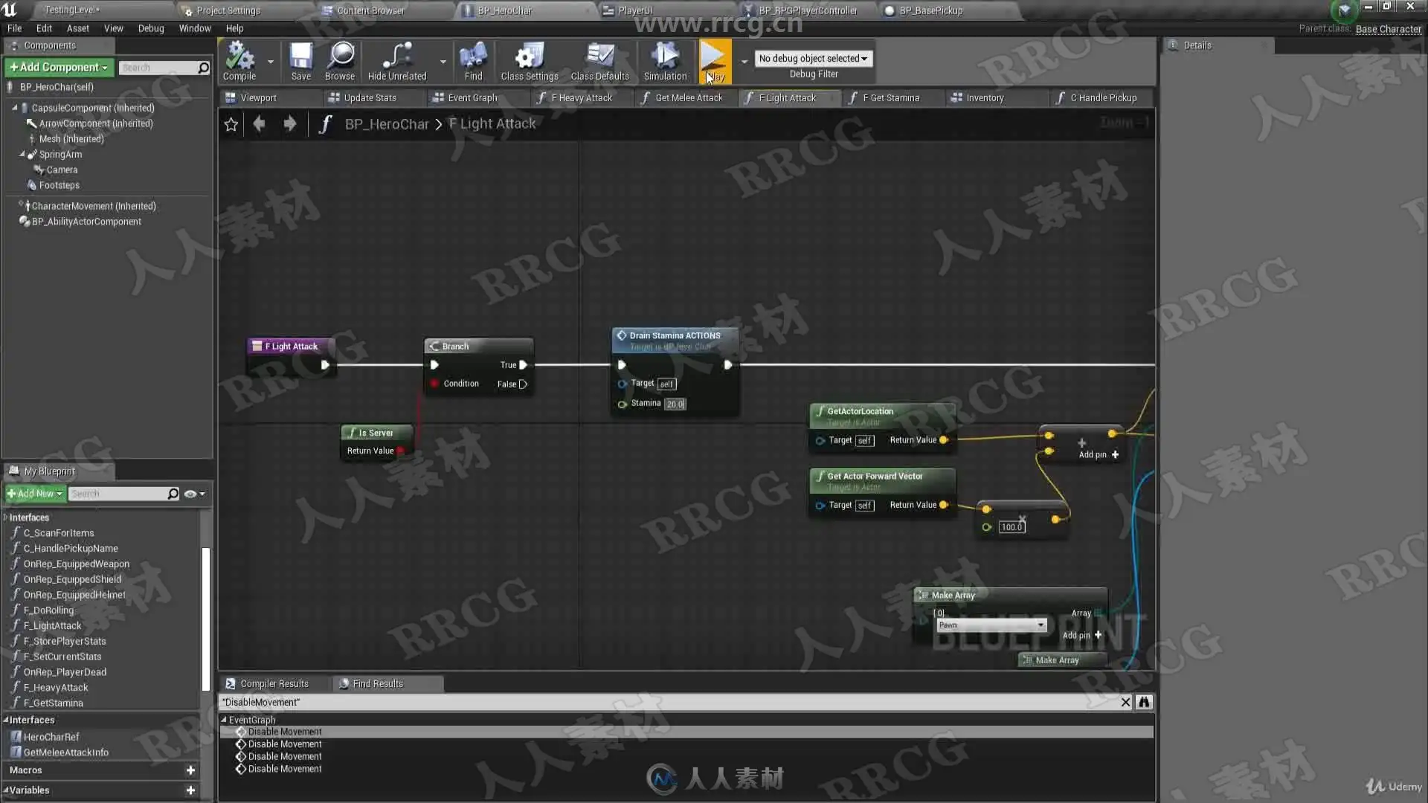This screenshot has width=1428, height=803.
Task: Navigate back with the left arrow
Action: (x=259, y=124)
